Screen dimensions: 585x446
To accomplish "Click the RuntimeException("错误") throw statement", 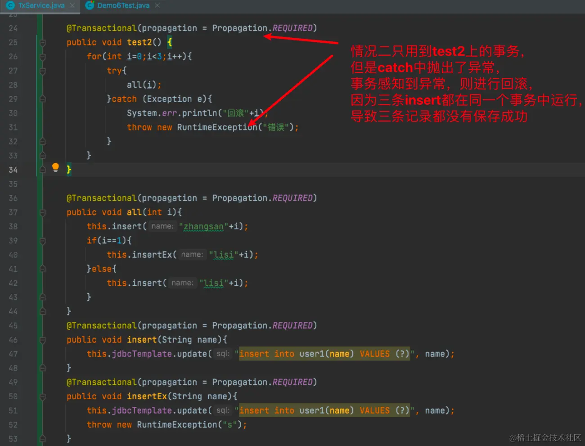I will [213, 128].
